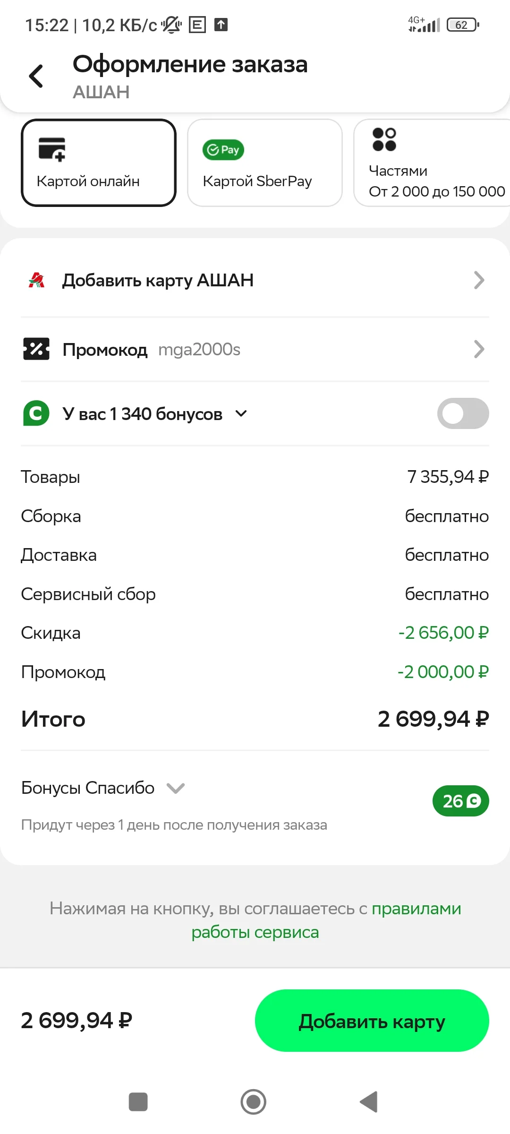The image size is (510, 1134).
Task: Tap the entered promo code mga2000s field
Action: [199, 350]
